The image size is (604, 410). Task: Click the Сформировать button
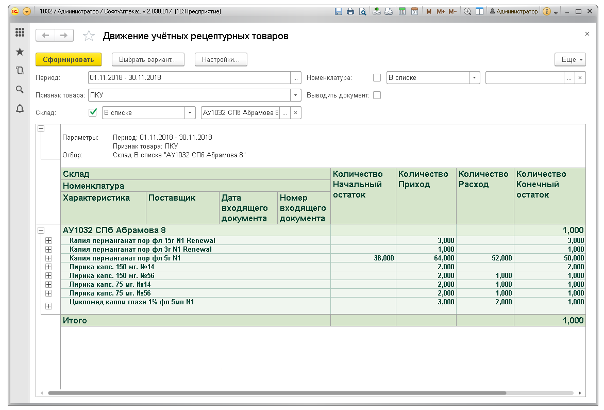coord(69,60)
